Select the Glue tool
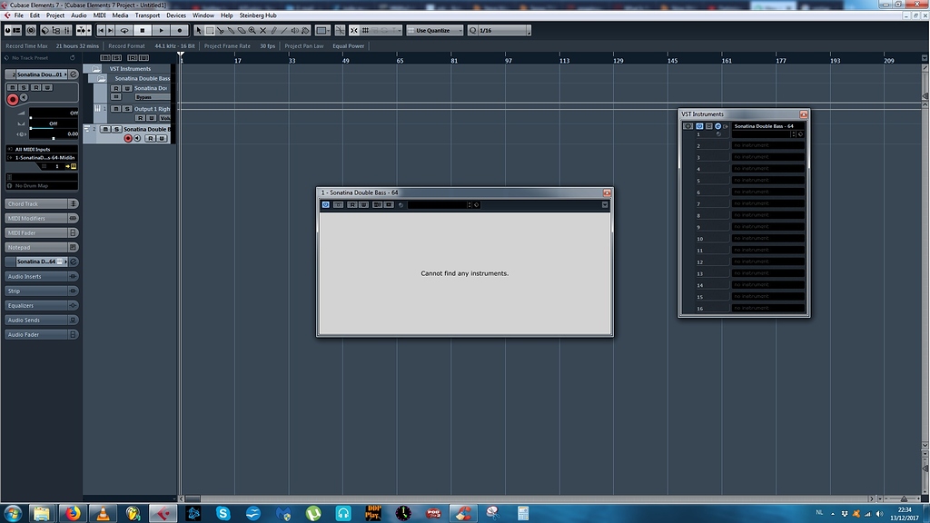The image size is (930, 523). pyautogui.click(x=231, y=30)
